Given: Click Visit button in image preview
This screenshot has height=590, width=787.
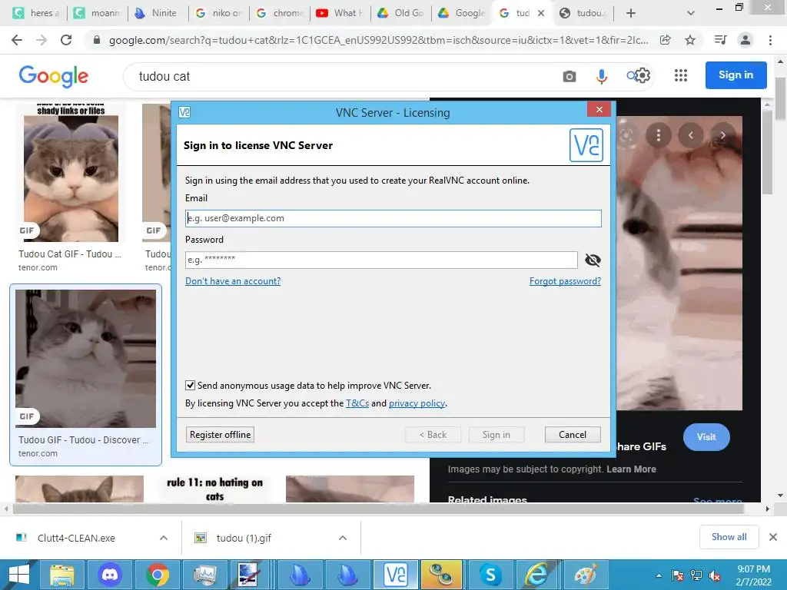Looking at the screenshot, I should click(706, 437).
